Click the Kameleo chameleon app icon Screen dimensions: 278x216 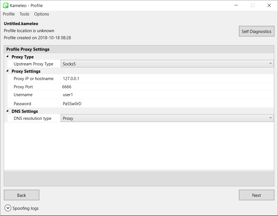[6, 5]
